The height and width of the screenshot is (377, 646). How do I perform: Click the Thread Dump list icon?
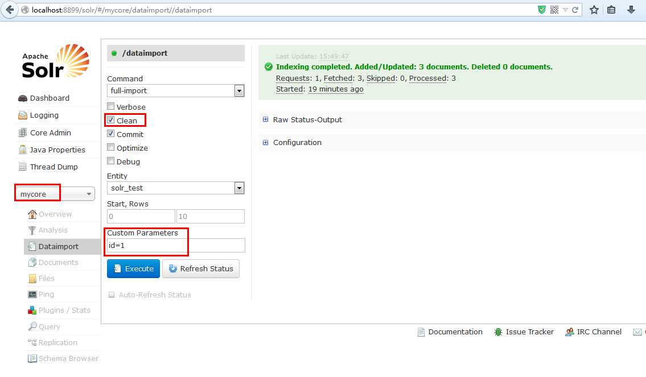pyautogui.click(x=23, y=167)
